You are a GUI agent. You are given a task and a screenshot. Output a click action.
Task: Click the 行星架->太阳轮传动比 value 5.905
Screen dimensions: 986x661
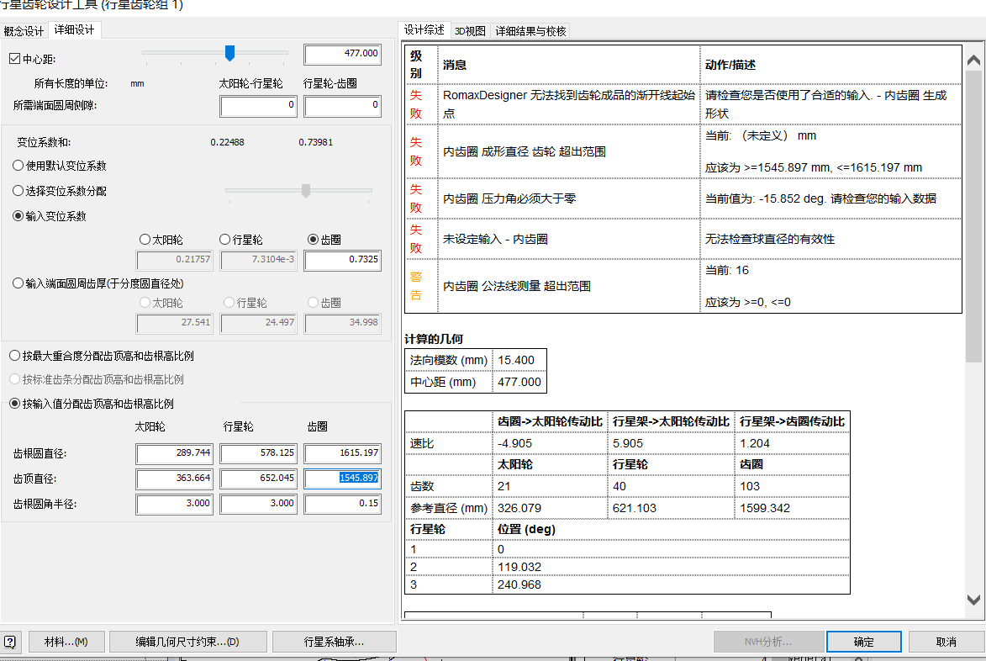coord(628,443)
